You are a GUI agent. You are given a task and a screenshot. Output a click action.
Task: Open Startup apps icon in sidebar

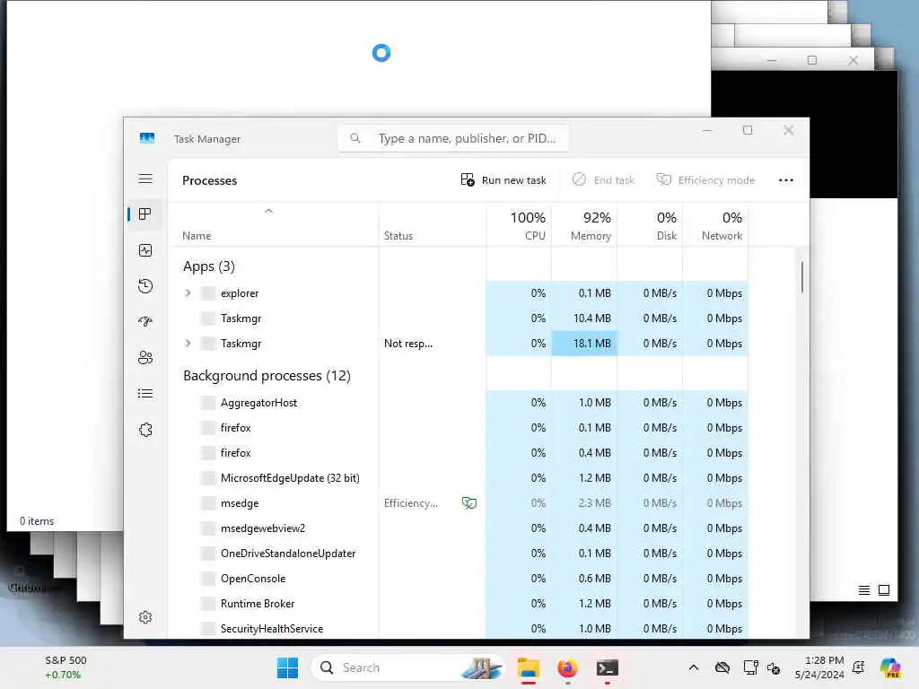coord(145,322)
